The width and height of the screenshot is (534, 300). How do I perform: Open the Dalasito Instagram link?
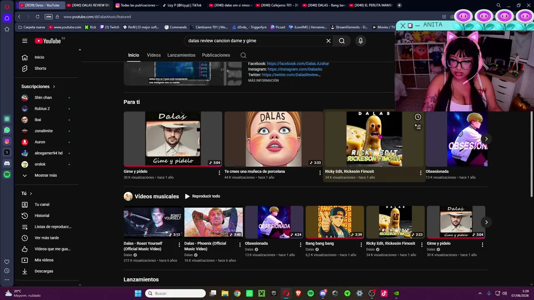pyautogui.click(x=295, y=69)
